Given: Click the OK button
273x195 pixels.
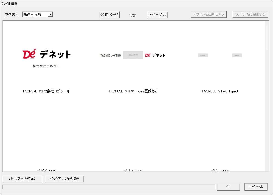Looking at the screenshot, I should [x=229, y=187].
